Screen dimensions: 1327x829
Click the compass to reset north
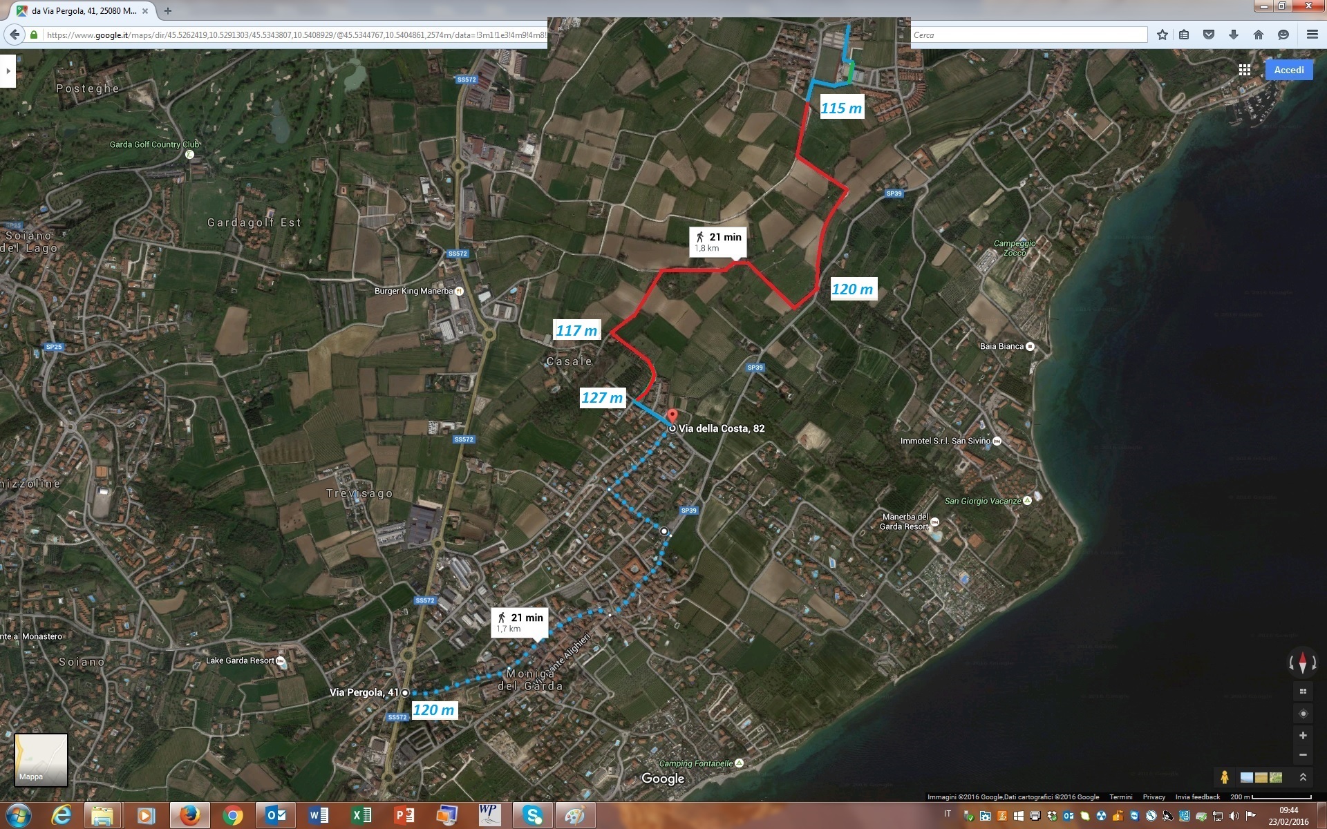[1302, 663]
